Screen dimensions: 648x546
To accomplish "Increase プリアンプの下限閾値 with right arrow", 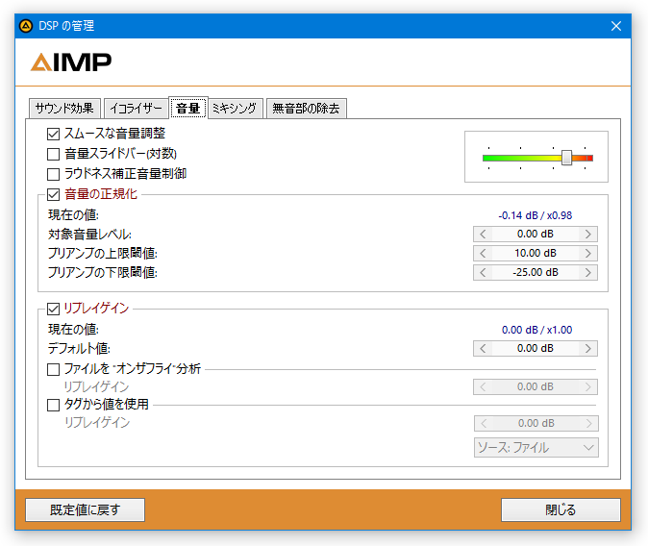I will pyautogui.click(x=588, y=272).
